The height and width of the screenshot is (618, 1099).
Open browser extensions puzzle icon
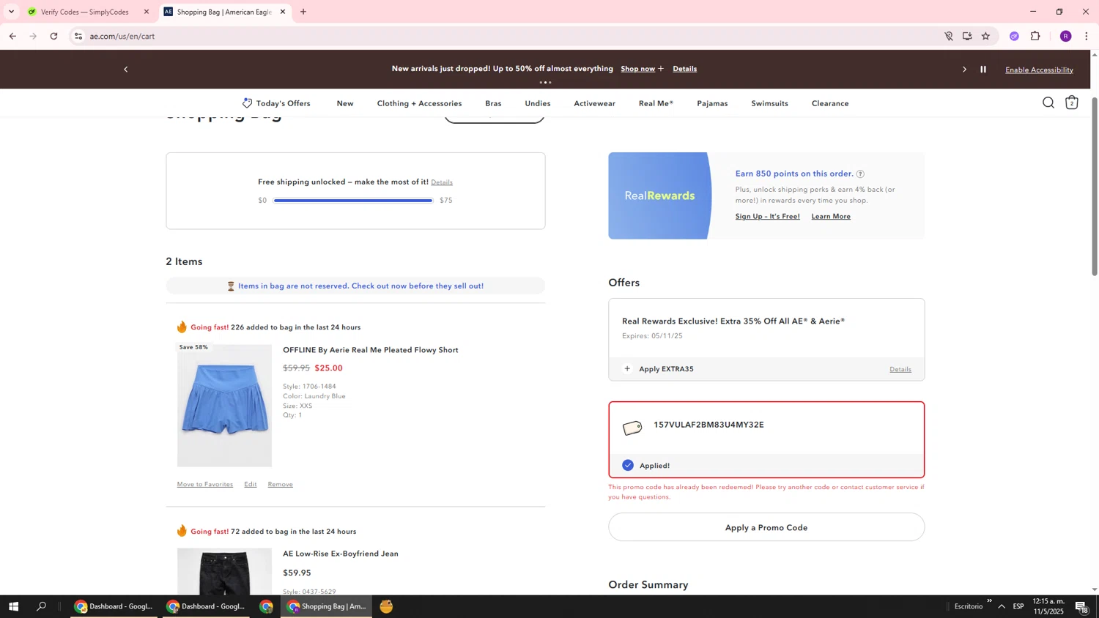(x=1035, y=36)
